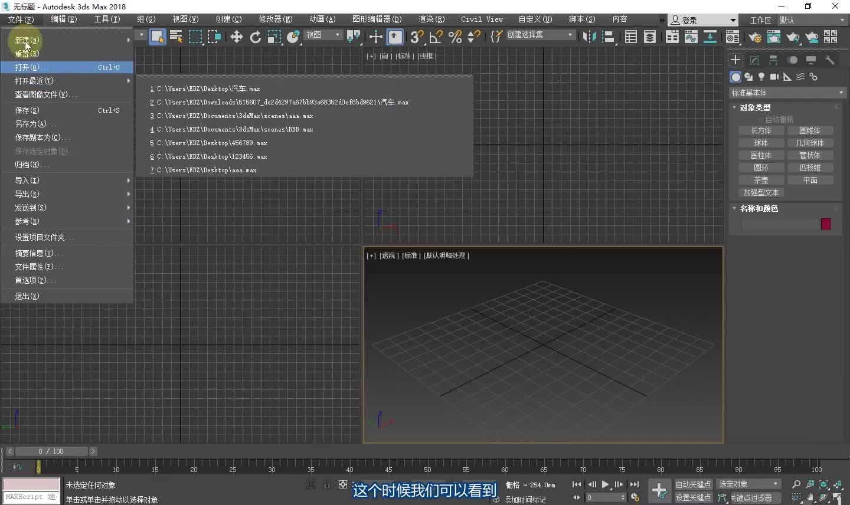Image resolution: width=850 pixels, height=505 pixels.
Task: Open Rendered Frame Window icon
Action: pyautogui.click(x=773, y=37)
